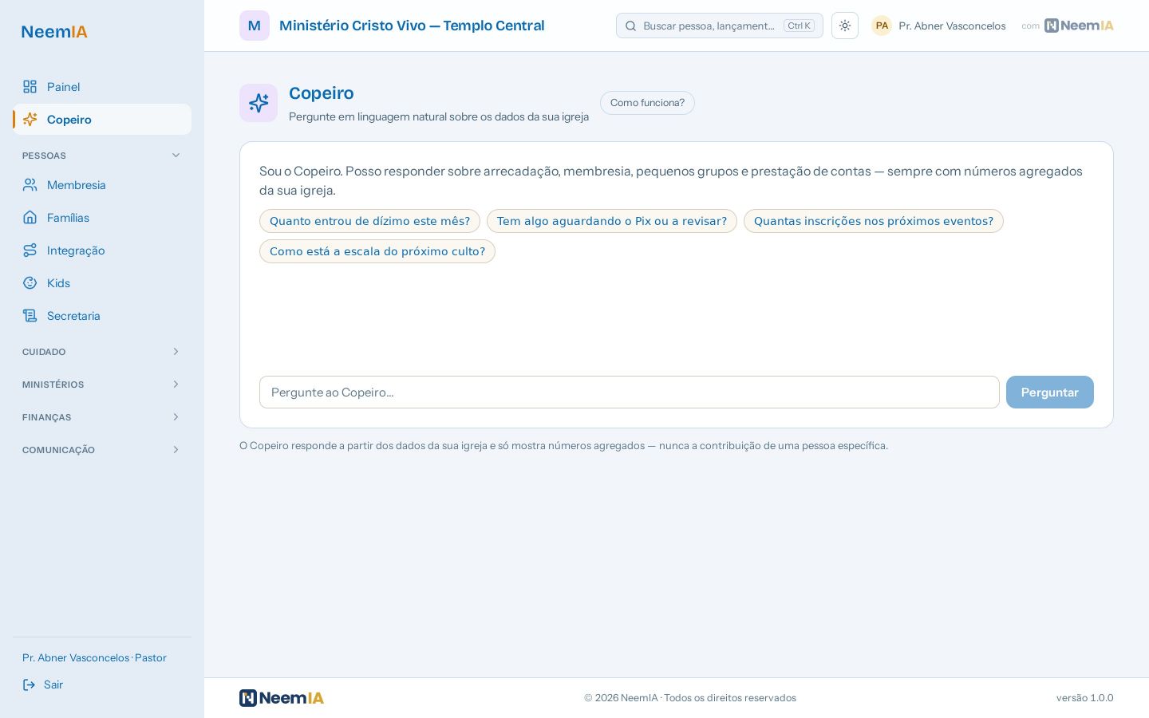
Task: Select 'Tem algo aguardando o Pix ou a revisar?'
Action: click(612, 221)
